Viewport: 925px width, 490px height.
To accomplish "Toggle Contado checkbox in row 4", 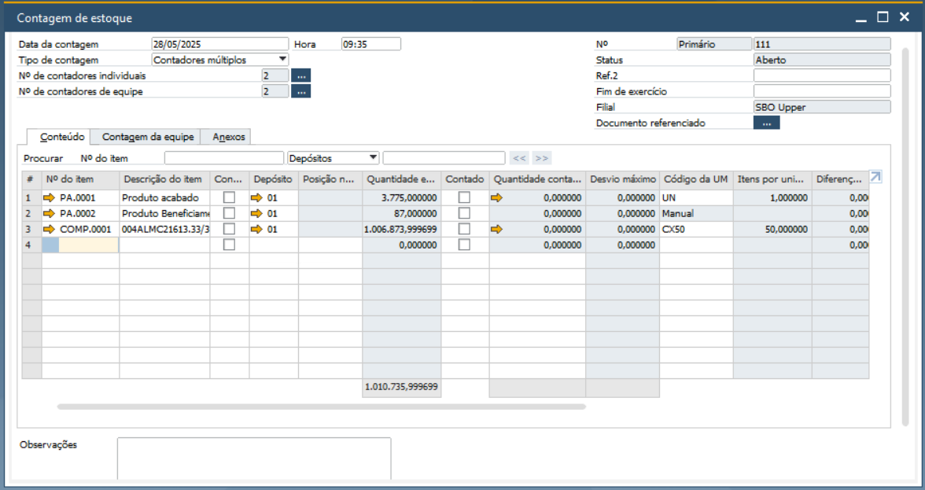I will [464, 245].
